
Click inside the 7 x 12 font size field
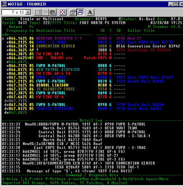click(14, 12)
